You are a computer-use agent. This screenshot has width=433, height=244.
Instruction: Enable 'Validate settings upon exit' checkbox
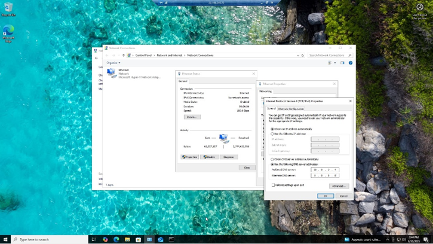click(x=274, y=185)
